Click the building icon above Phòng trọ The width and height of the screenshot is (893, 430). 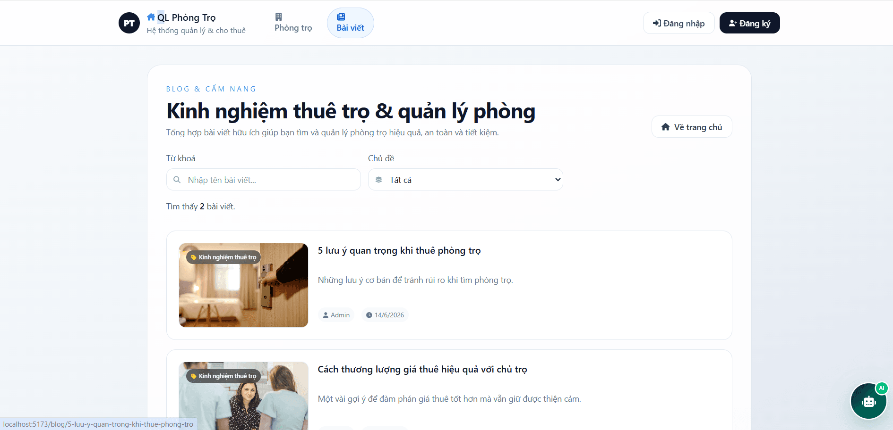(x=279, y=17)
